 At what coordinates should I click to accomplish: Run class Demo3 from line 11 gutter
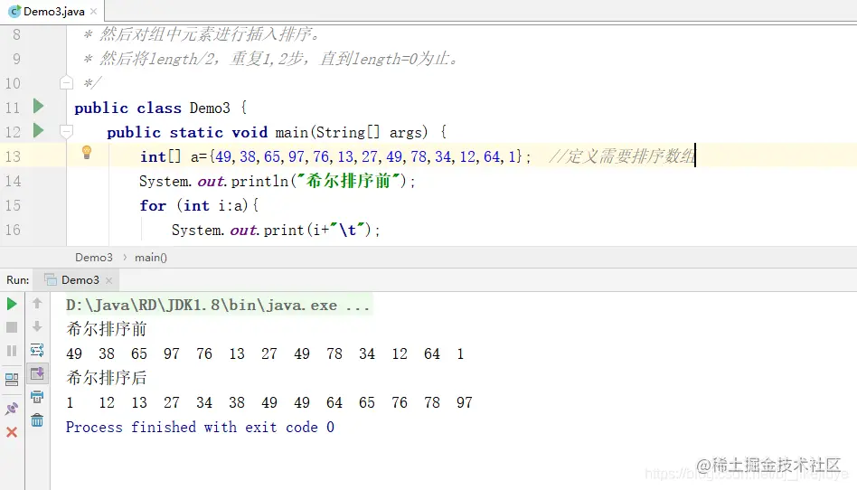coord(38,106)
